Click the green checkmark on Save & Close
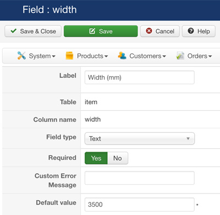The height and width of the screenshot is (215, 220). tap(14, 31)
